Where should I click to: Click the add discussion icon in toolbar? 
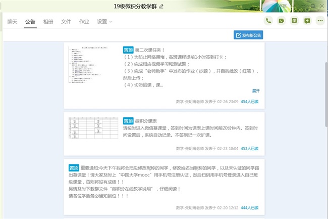pos(307,21)
